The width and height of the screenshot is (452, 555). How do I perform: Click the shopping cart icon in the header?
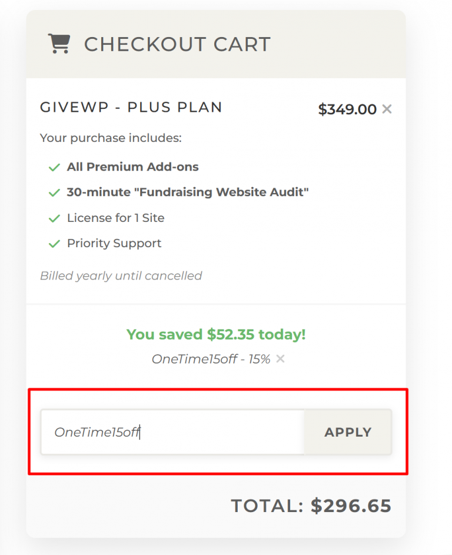(x=59, y=44)
